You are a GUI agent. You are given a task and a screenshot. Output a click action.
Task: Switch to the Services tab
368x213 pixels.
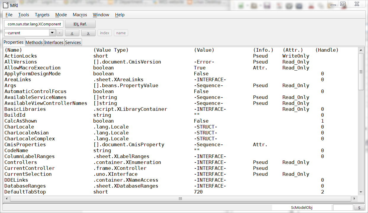pyautogui.click(x=73, y=43)
